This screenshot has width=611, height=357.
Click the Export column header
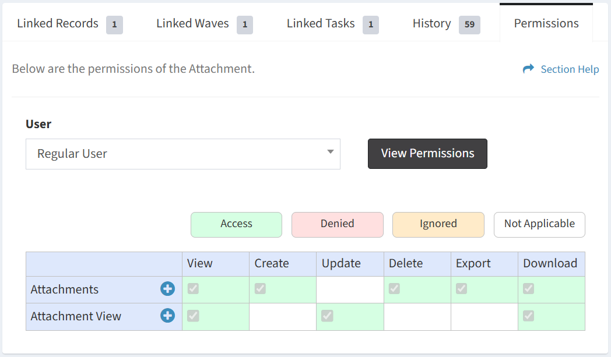(x=484, y=264)
